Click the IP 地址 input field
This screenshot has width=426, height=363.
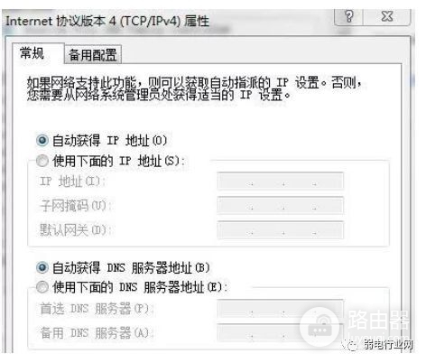coord(280,181)
